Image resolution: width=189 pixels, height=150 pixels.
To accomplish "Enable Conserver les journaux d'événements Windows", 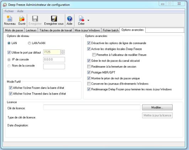I will pyautogui.click(x=89, y=84).
